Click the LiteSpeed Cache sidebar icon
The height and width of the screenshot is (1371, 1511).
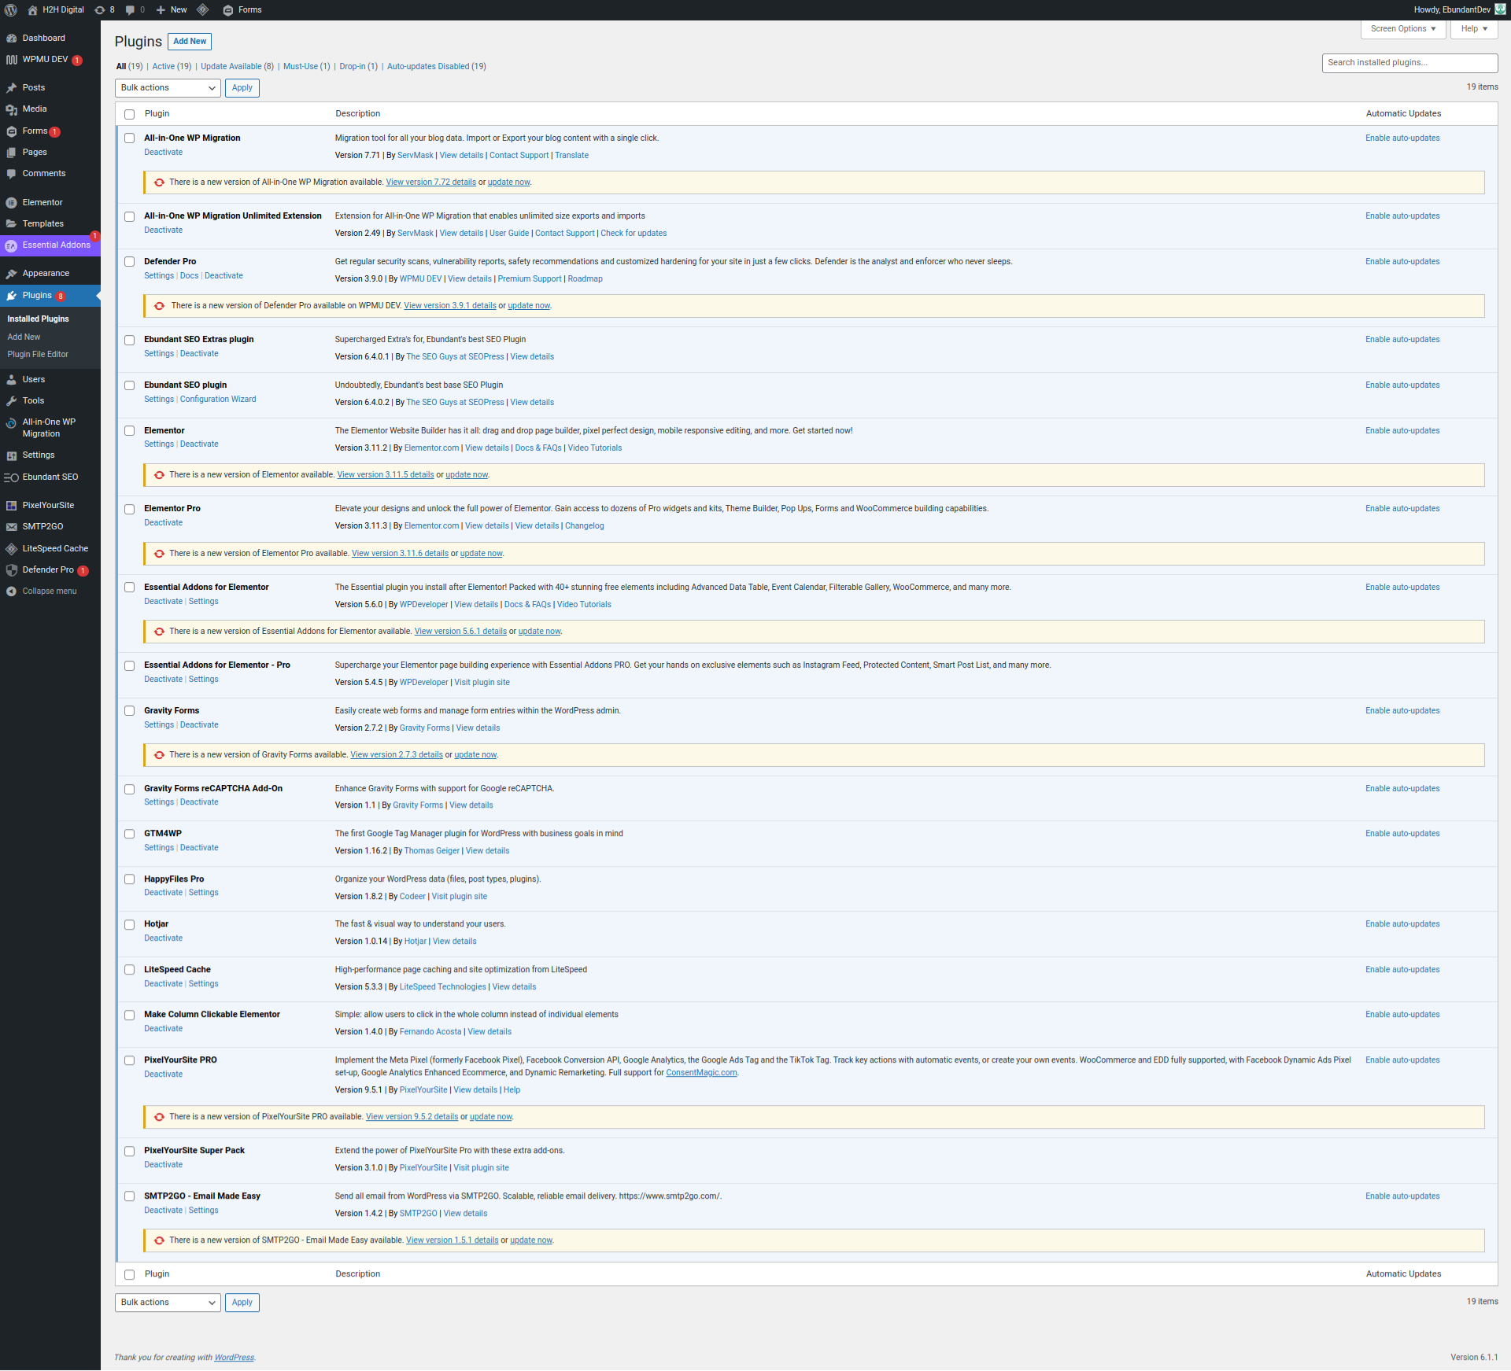click(11, 549)
